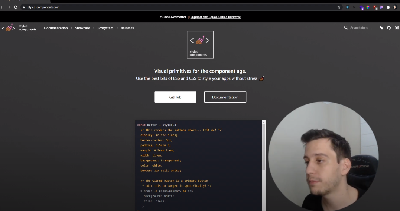Open the rainbow color wheel extension

(x=368, y=7)
